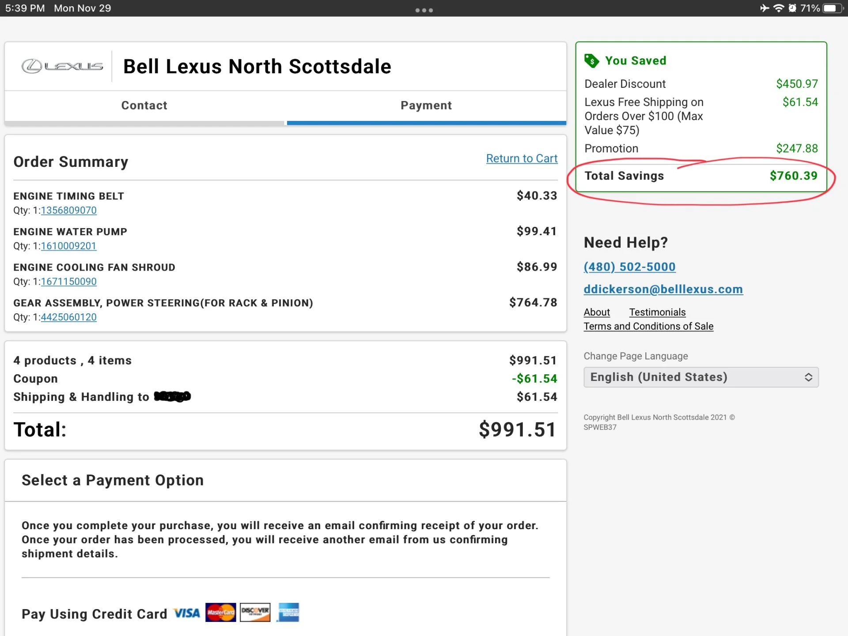Tap the Wi-Fi icon in status bar
Image resolution: width=848 pixels, height=636 pixels.
(x=779, y=8)
